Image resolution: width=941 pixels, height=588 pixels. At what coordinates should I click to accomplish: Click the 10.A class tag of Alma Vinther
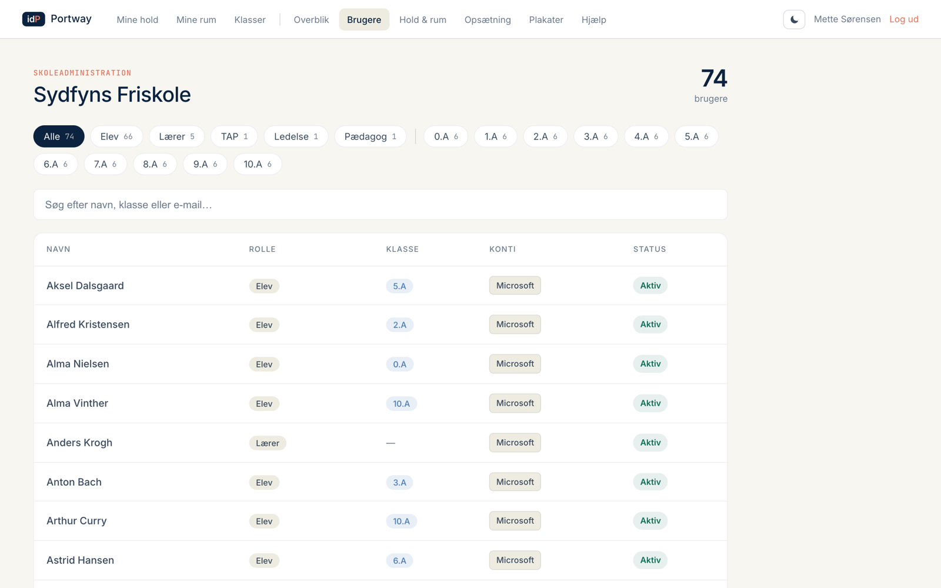click(x=401, y=404)
